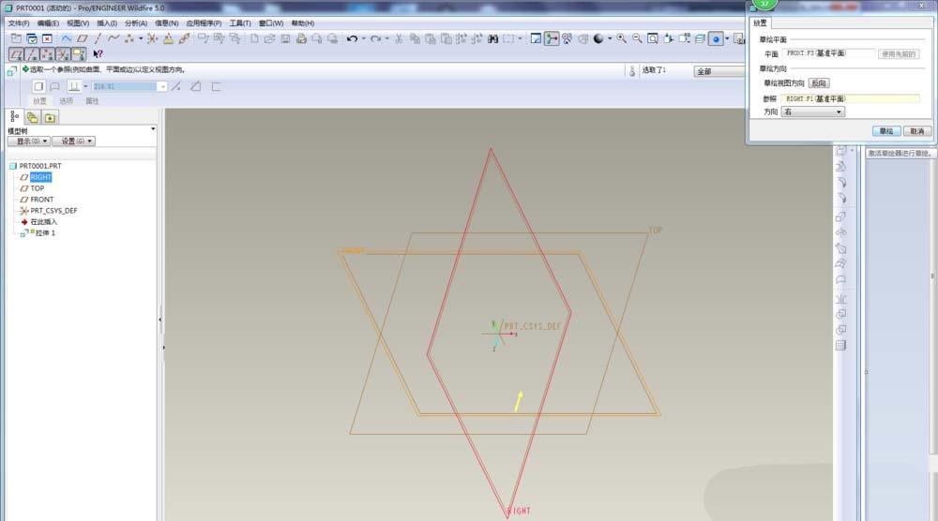Open the 文件(F) menu
Viewport: 938px width, 521px height.
pos(19,22)
